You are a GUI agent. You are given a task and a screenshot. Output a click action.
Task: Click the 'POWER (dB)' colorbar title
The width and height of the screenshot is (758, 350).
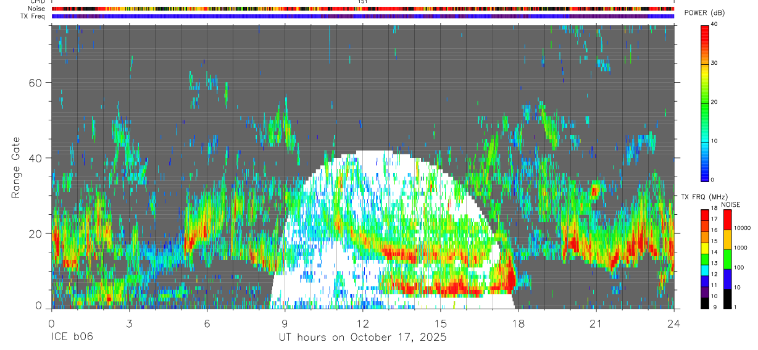(704, 13)
